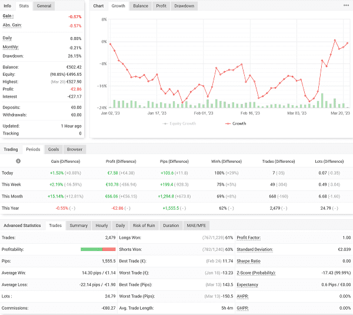Screen dimensions: 353x315
Task: Switch to the General tab
Action: pyautogui.click(x=44, y=6)
